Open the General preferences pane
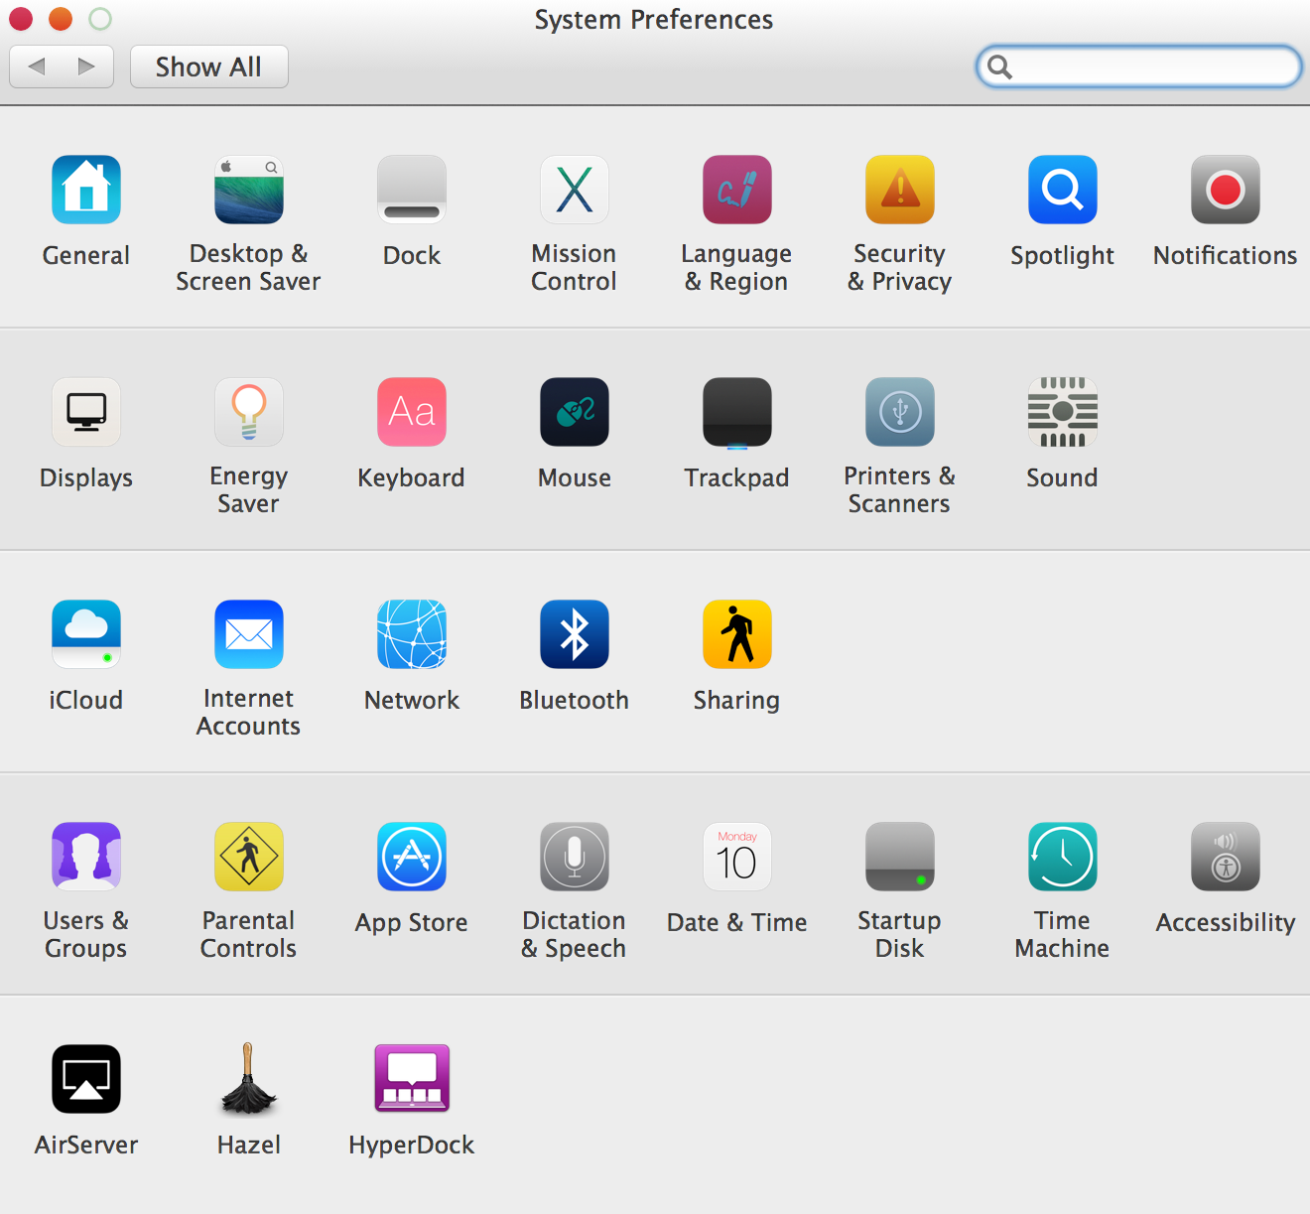Viewport: 1310px width, 1214px height. pos(86,190)
